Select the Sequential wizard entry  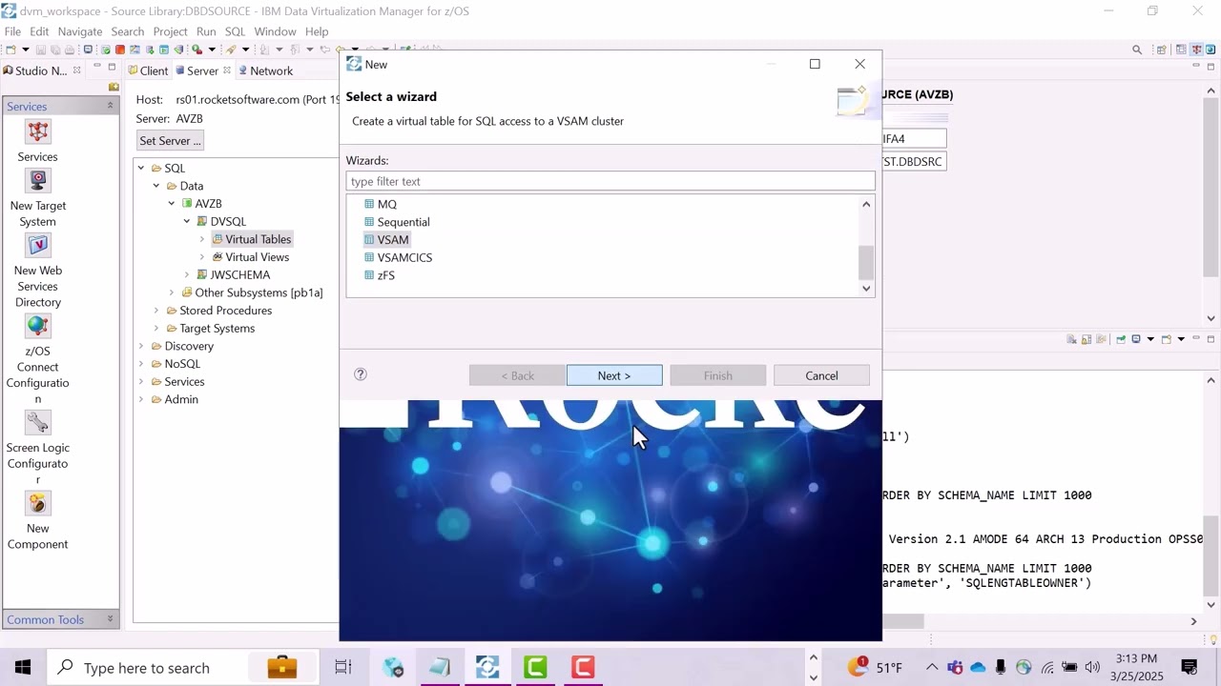(397, 222)
